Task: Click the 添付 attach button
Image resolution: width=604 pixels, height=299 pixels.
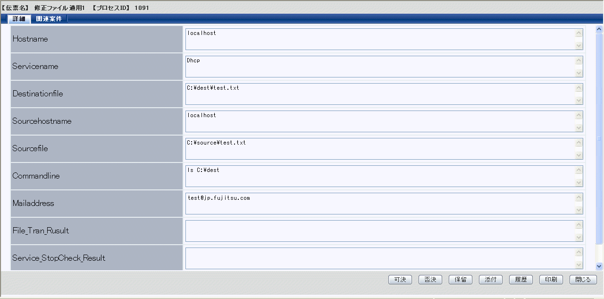Action: [491, 280]
